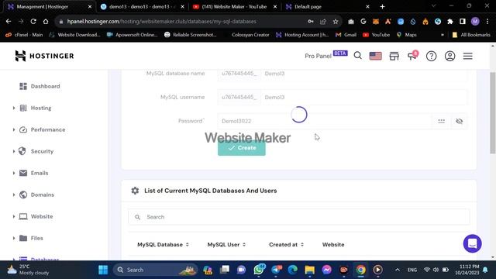This screenshot has width=496, height=279.
Task: Open All Bookmarks folder
Action: 471,35
